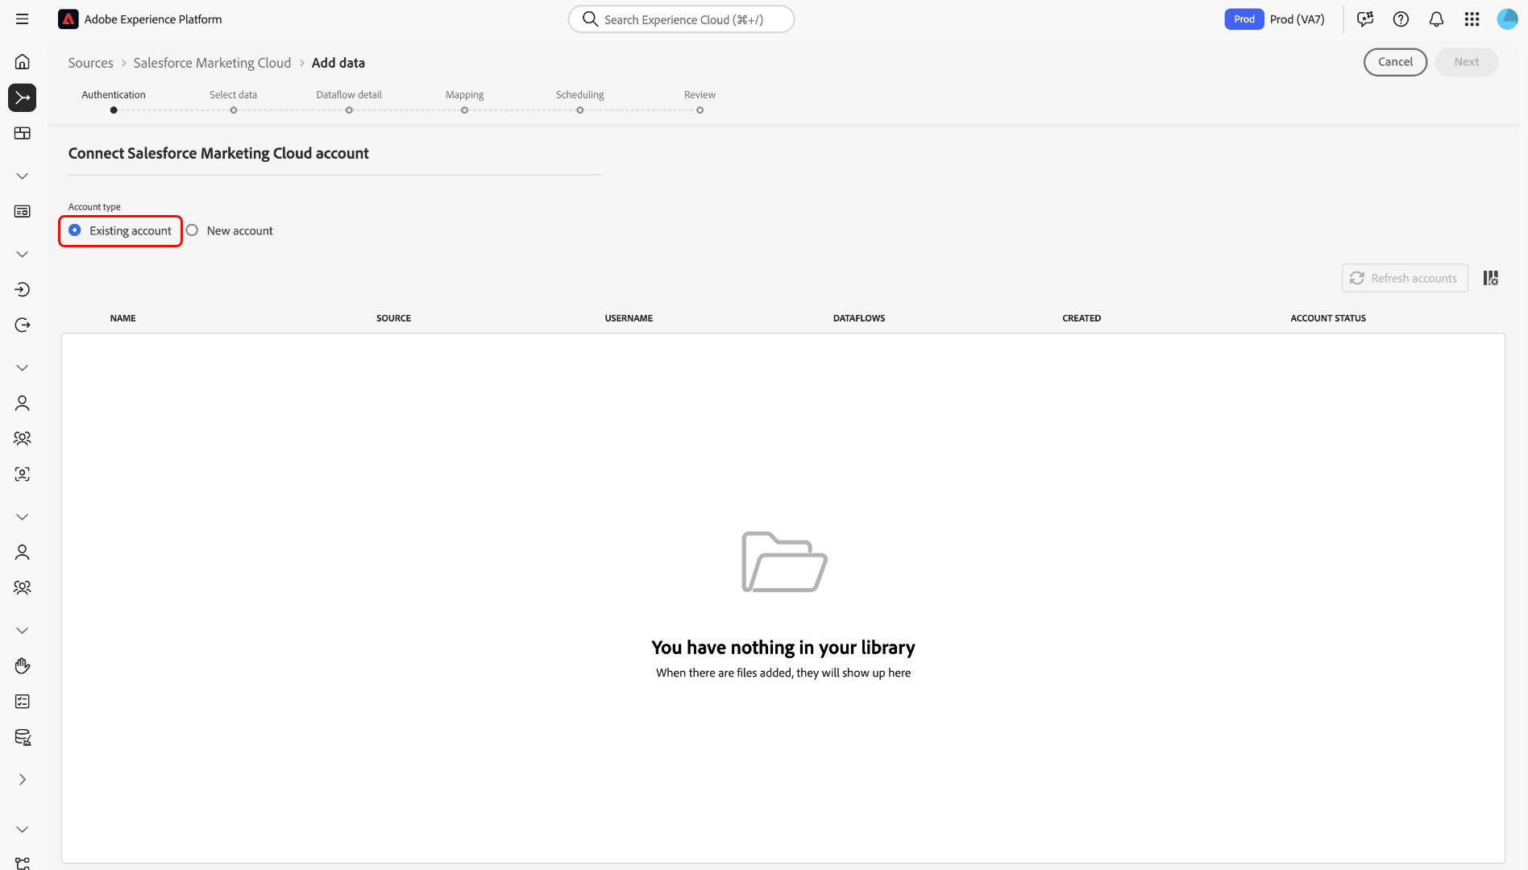Click the CREATED column header
This screenshot has height=870, width=1528.
pos(1082,318)
